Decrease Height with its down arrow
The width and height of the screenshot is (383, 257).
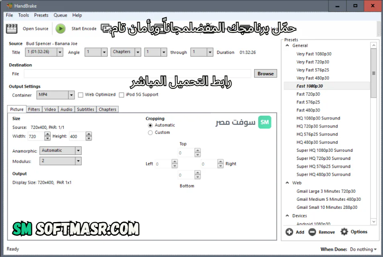click(x=89, y=138)
